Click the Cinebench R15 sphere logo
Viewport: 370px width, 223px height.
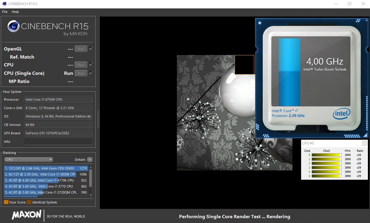tap(14, 26)
